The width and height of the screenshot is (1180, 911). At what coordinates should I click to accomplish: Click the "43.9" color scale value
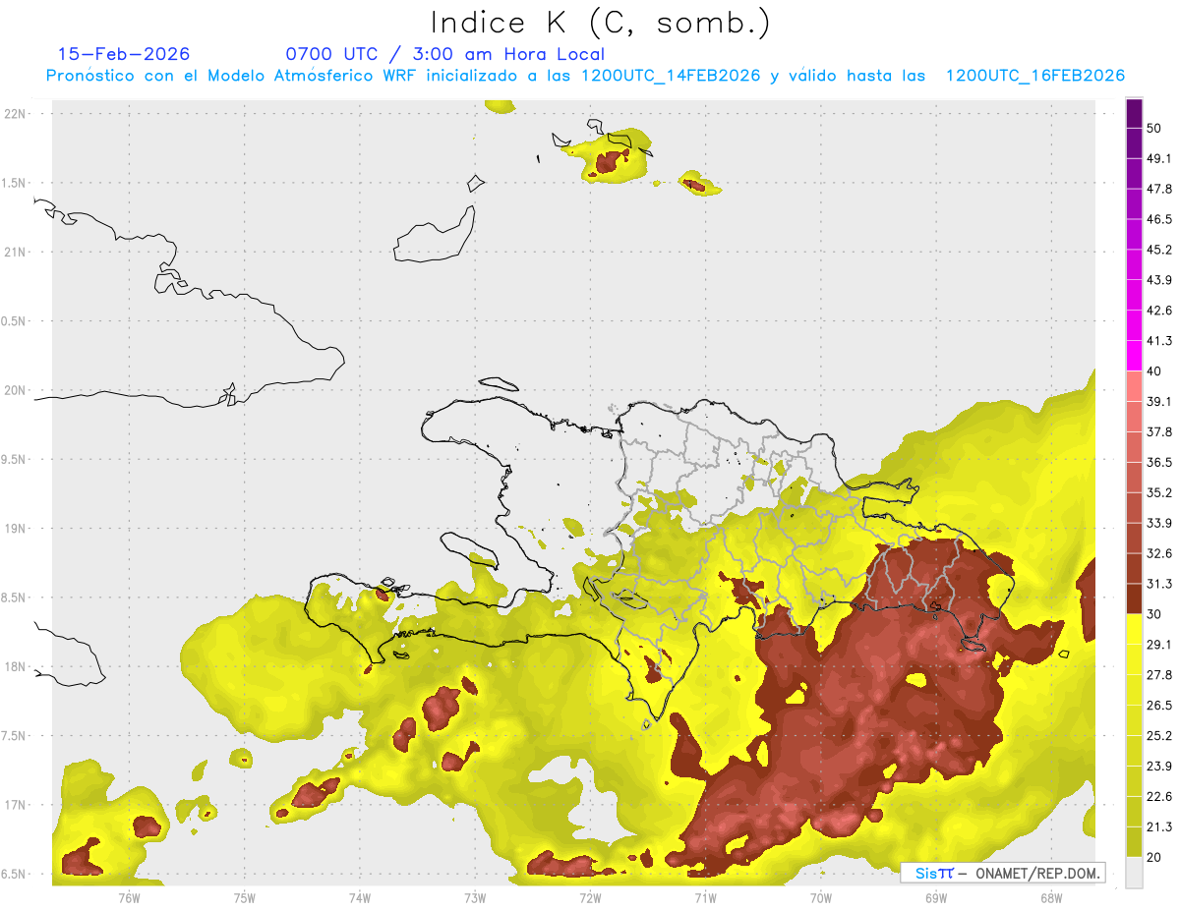pyautogui.click(x=1159, y=281)
